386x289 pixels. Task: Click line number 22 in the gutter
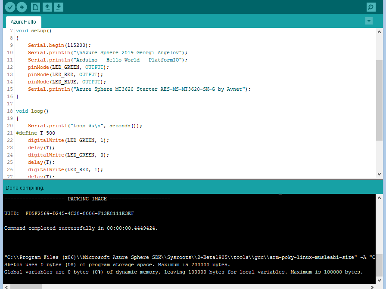coord(9,140)
